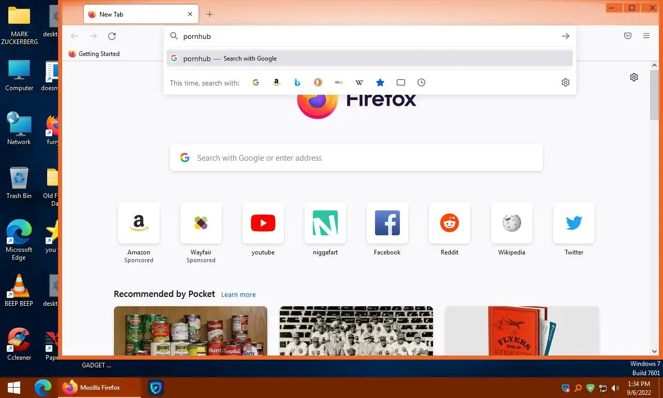The height and width of the screenshot is (398, 663).
Task: Open the Windows Start button
Action: [x=14, y=387]
